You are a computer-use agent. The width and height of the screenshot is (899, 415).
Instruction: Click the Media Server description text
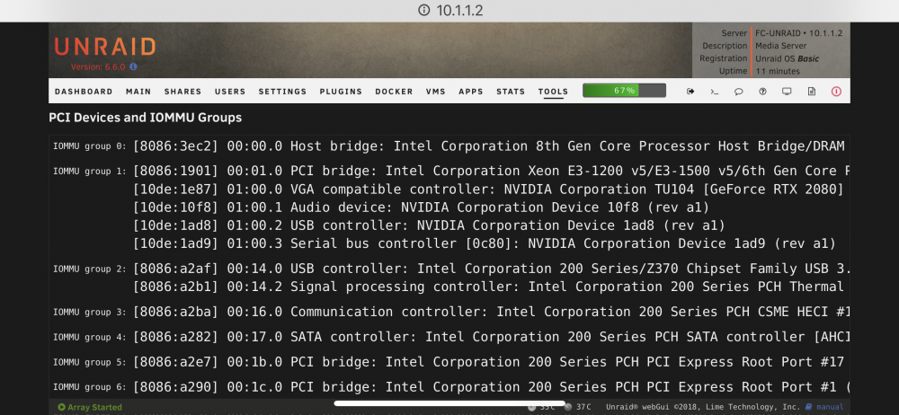coord(781,46)
